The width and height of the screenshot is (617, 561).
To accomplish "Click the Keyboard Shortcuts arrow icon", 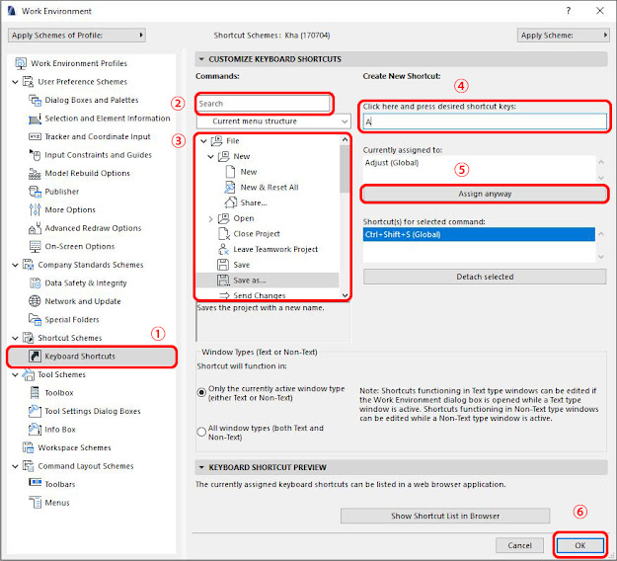I will coord(35,357).
